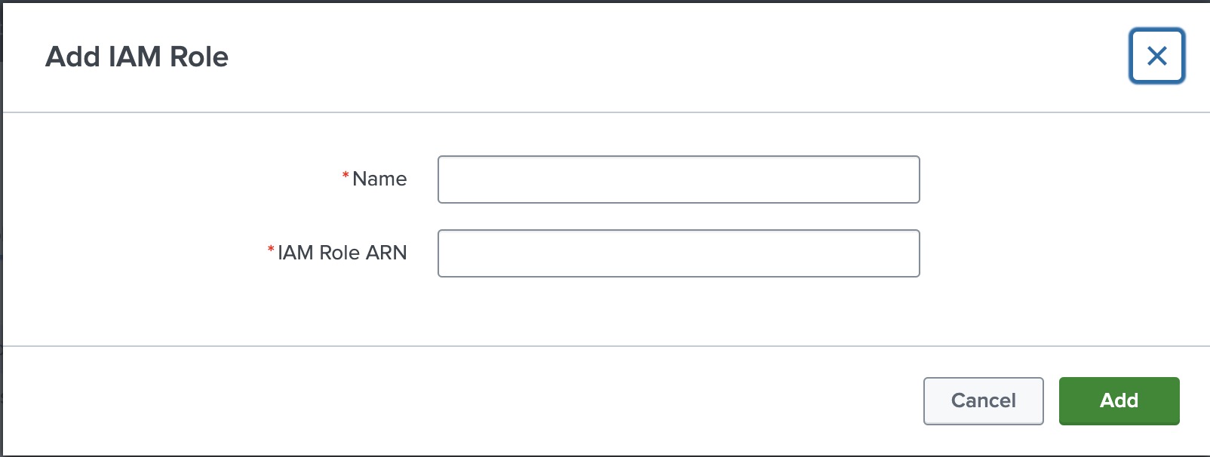This screenshot has height=457, width=1210.
Task: Click the Name field label
Action: pyautogui.click(x=380, y=179)
